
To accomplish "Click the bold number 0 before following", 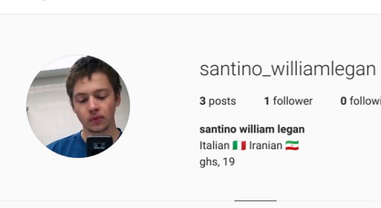I will (343, 101).
